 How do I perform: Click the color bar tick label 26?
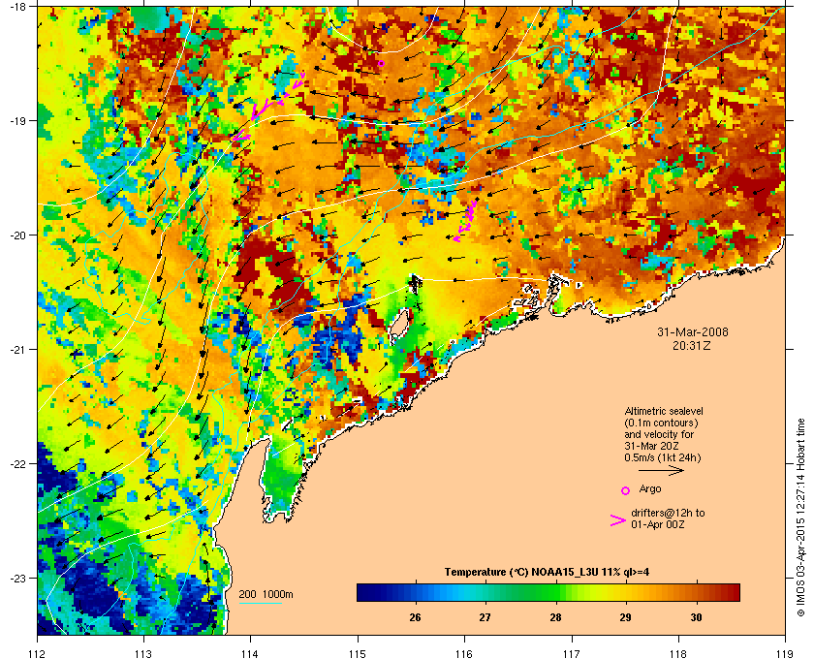[415, 617]
